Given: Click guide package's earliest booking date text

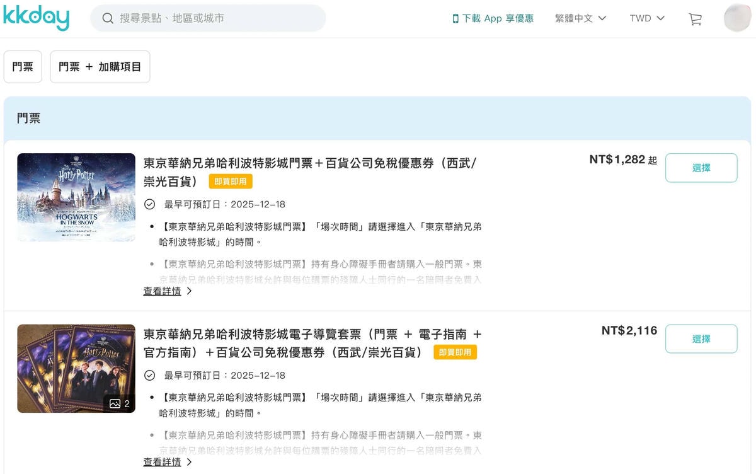Looking at the screenshot, I should tap(225, 376).
